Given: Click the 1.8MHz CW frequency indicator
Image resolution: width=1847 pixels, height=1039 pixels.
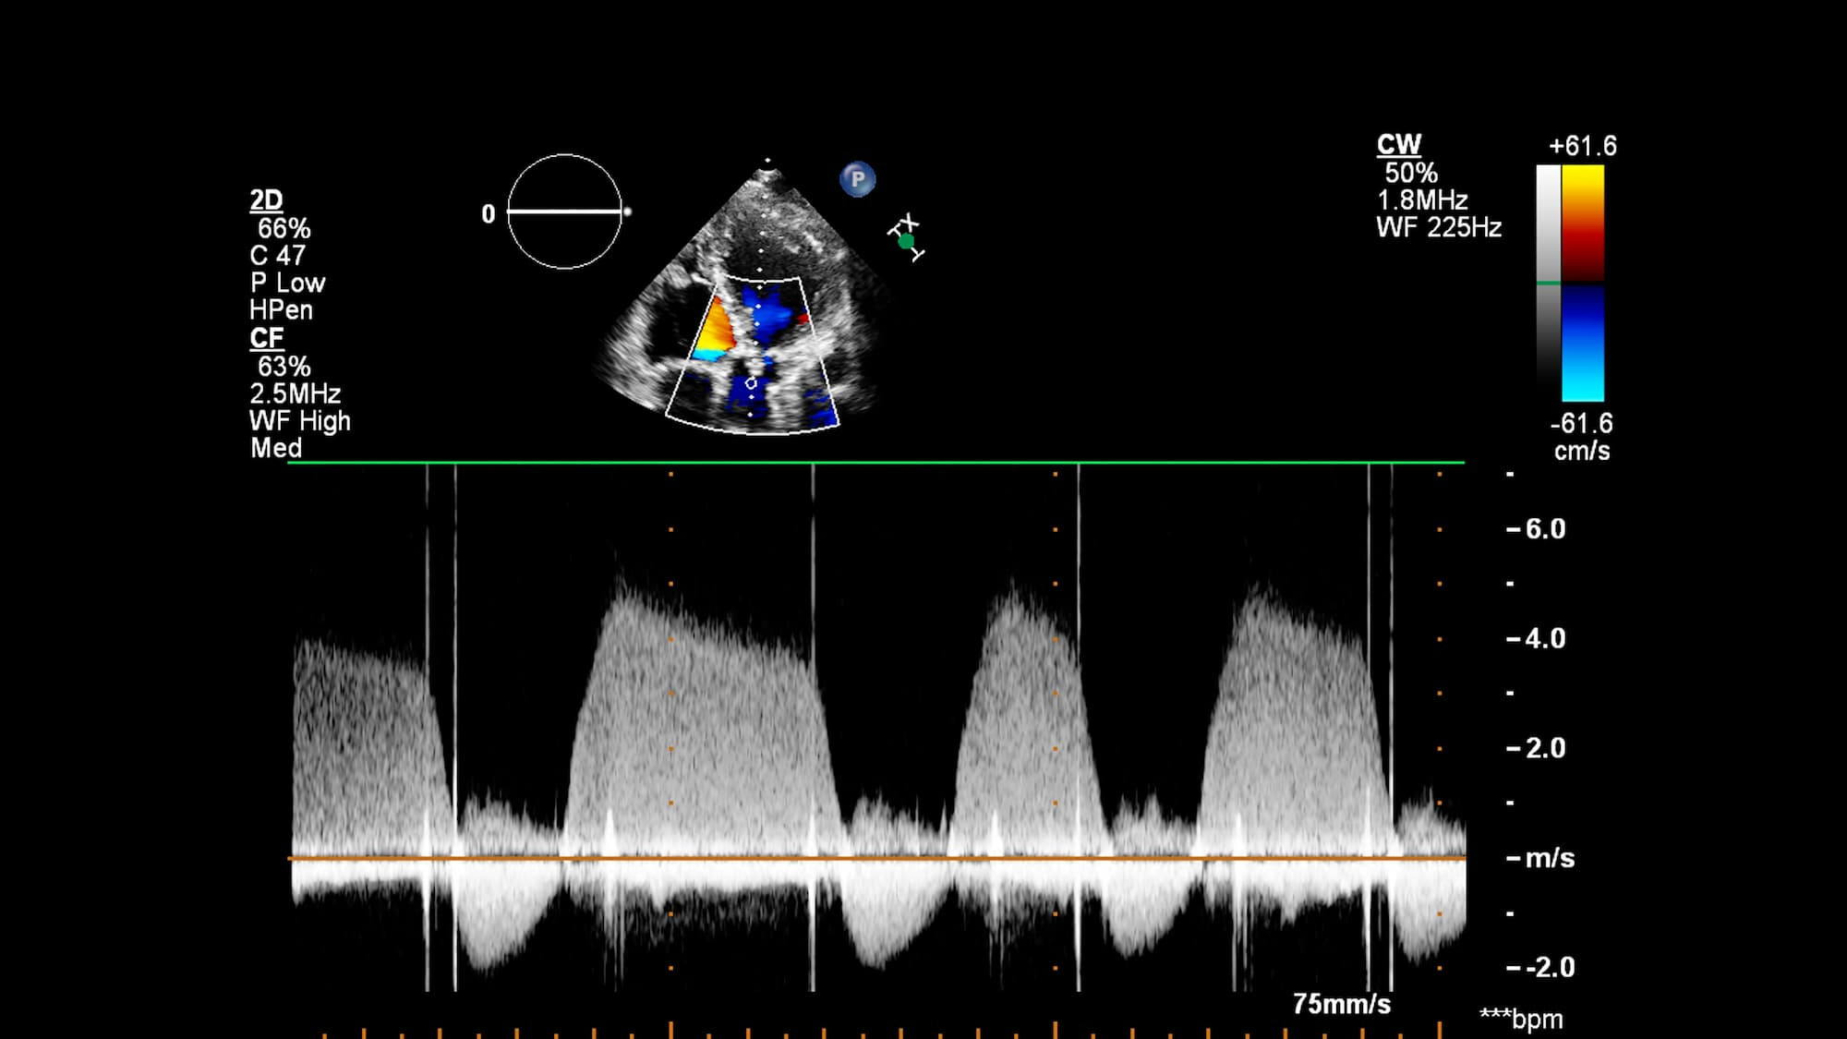Looking at the screenshot, I should pyautogui.click(x=1422, y=199).
